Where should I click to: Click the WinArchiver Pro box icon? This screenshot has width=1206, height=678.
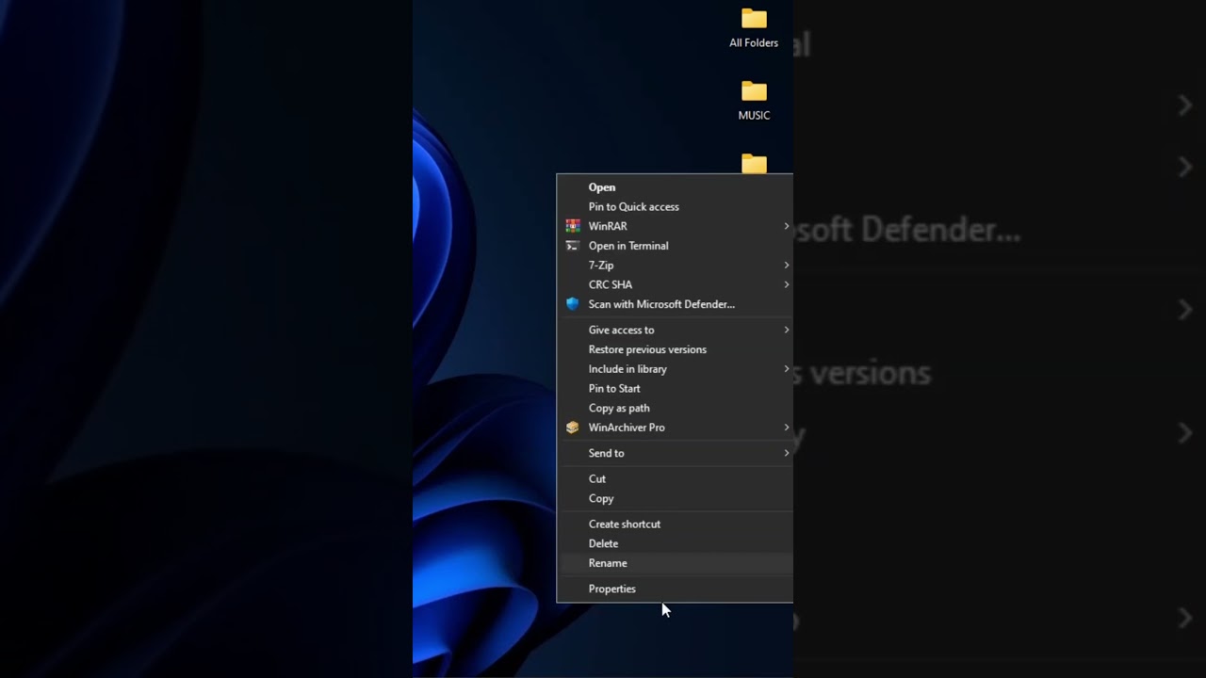572,428
